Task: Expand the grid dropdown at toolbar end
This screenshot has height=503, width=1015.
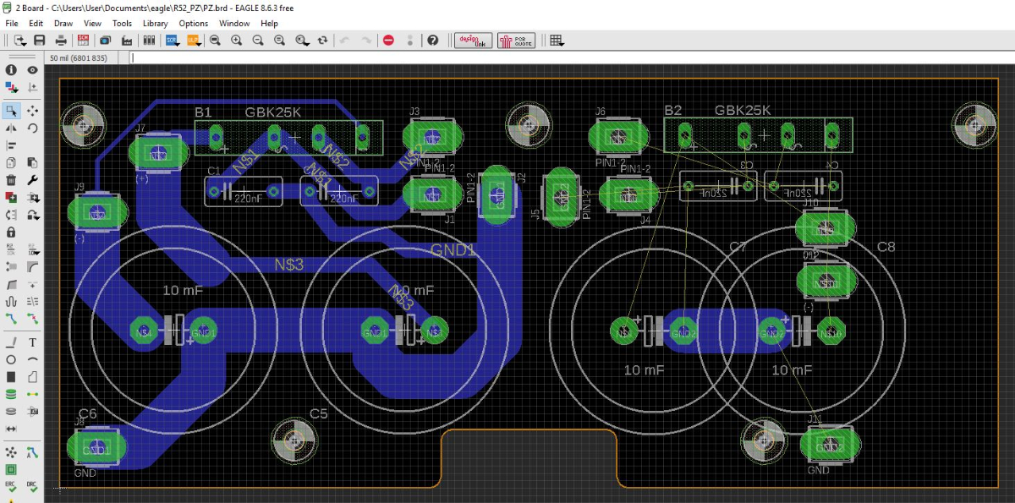Action: pyautogui.click(x=556, y=40)
